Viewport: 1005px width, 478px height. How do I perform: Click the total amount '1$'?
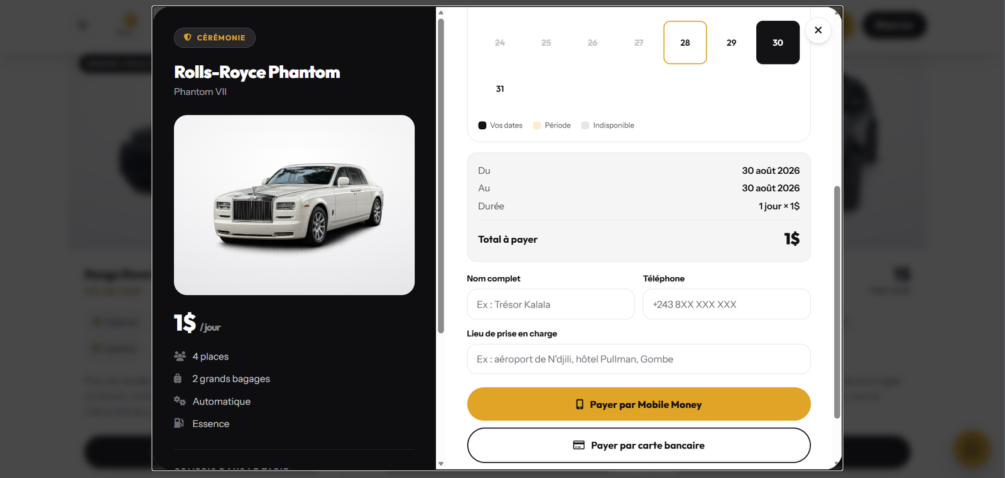click(x=792, y=239)
